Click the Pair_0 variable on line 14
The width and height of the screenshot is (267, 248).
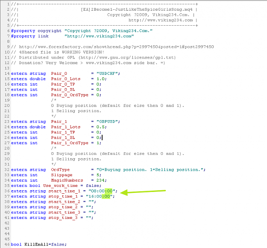(x=59, y=74)
